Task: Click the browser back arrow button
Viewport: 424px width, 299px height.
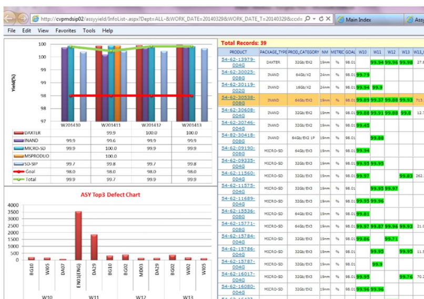Action: [9, 18]
